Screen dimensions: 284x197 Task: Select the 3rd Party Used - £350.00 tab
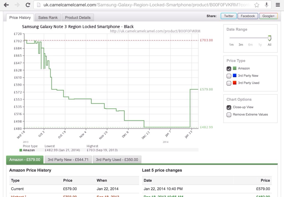pyautogui.click(x=117, y=160)
